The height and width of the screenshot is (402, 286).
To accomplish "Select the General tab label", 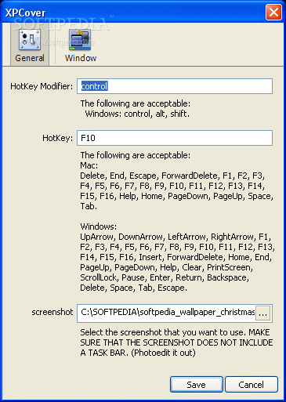I will (x=30, y=58).
